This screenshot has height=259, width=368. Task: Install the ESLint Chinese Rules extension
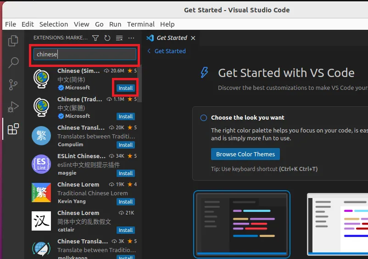[126, 173]
